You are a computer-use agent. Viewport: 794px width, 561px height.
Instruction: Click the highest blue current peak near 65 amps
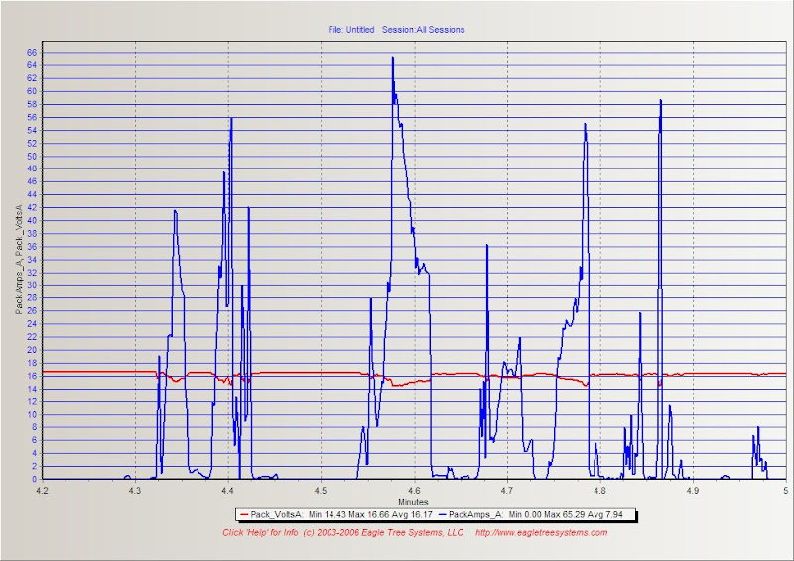392,58
